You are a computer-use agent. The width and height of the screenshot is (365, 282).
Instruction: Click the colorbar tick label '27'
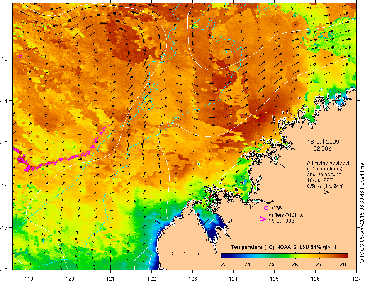coord(319,264)
